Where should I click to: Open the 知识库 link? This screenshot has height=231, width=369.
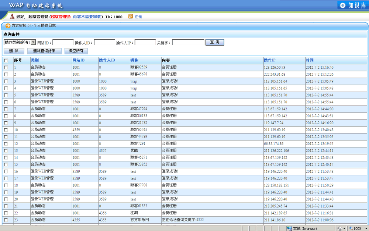pyautogui.click(x=357, y=6)
